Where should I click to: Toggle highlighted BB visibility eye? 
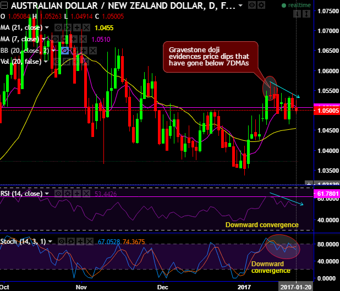pos(65,51)
